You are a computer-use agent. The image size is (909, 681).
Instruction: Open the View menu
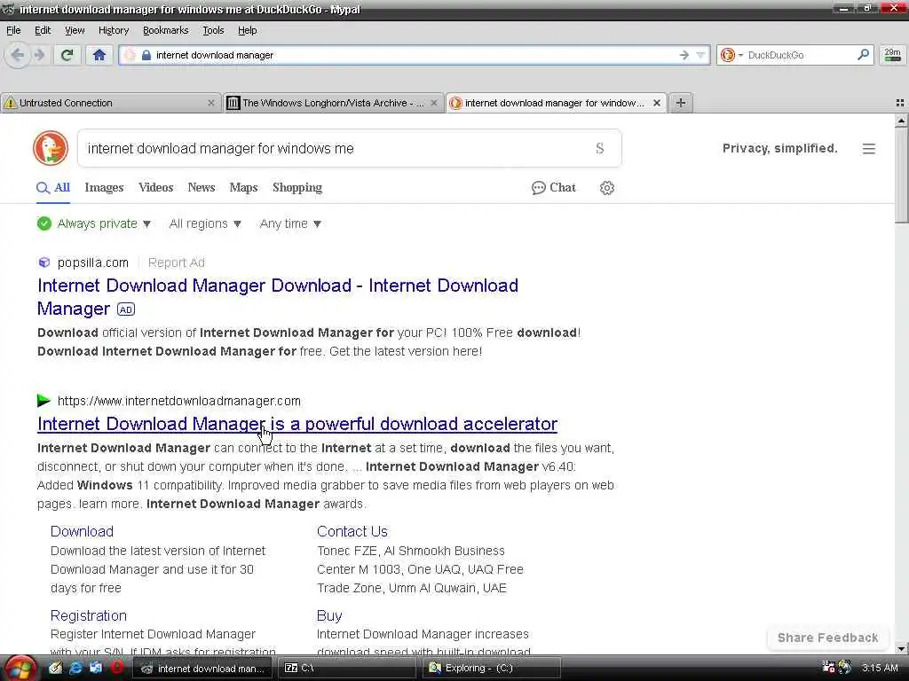[x=75, y=30]
